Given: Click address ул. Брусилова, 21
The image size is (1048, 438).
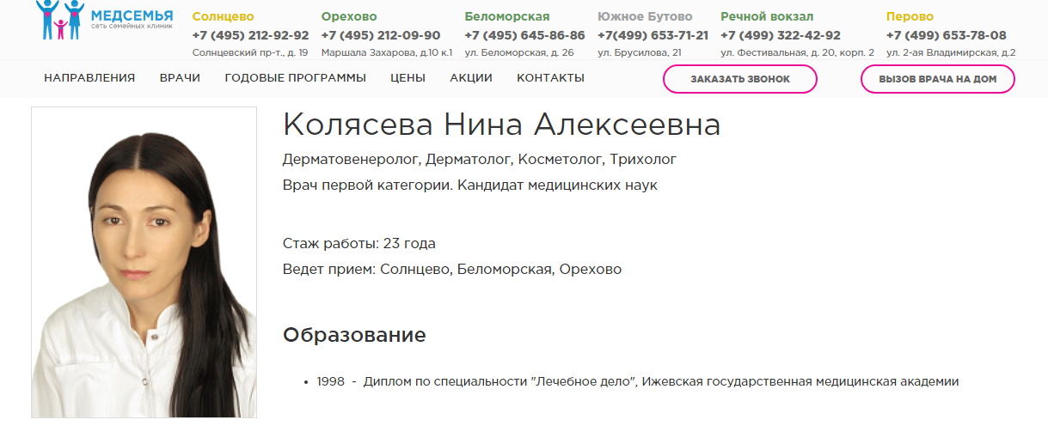Looking at the screenshot, I should [x=640, y=53].
